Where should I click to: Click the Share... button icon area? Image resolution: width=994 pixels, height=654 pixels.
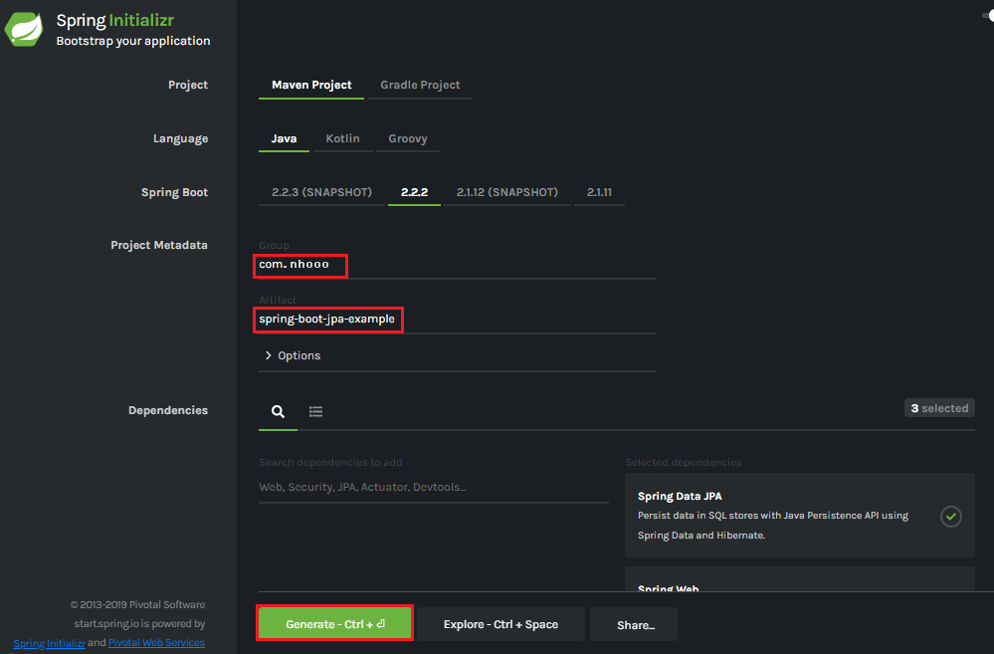[634, 624]
